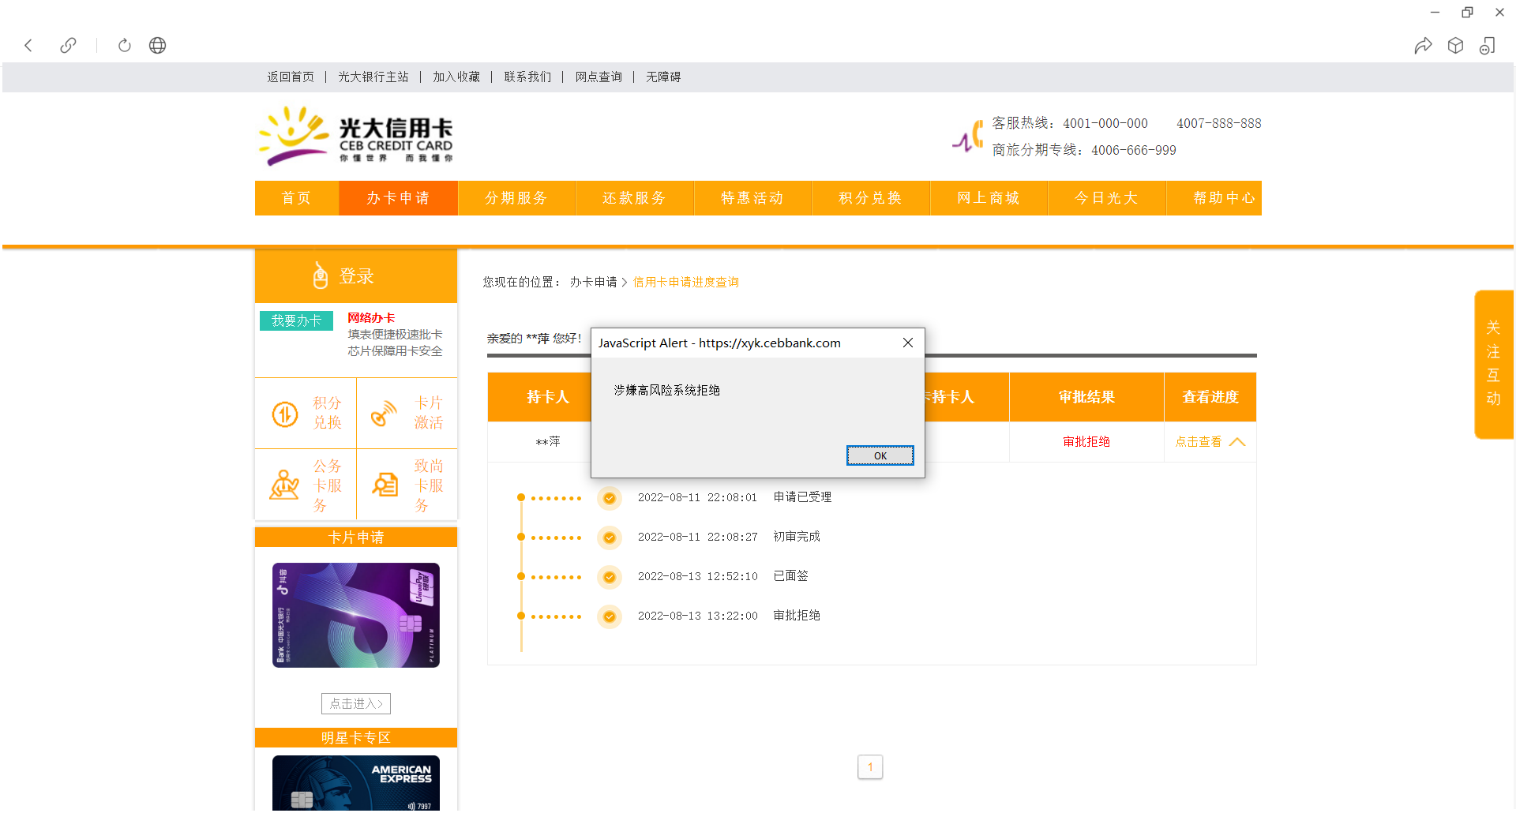
Task: Click the 查看进度 column header
Action: coord(1210,397)
